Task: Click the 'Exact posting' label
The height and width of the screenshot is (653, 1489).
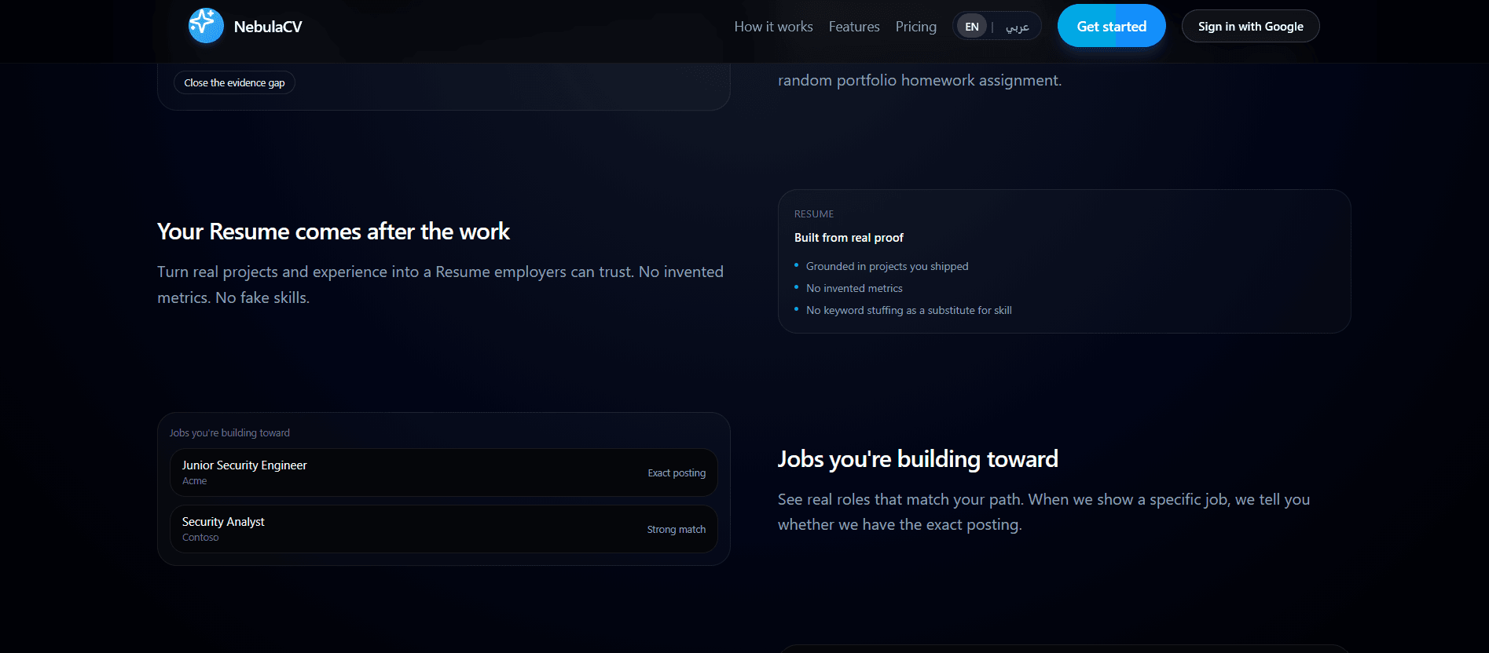Action: (677, 473)
